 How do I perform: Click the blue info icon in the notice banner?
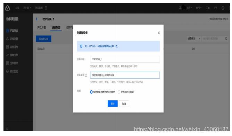tap(81, 46)
